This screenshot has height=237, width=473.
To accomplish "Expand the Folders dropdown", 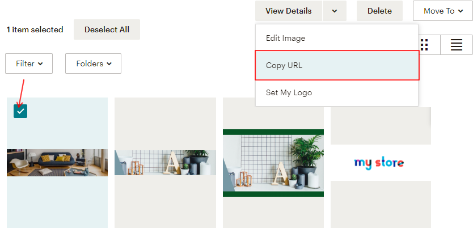I will pos(93,64).
